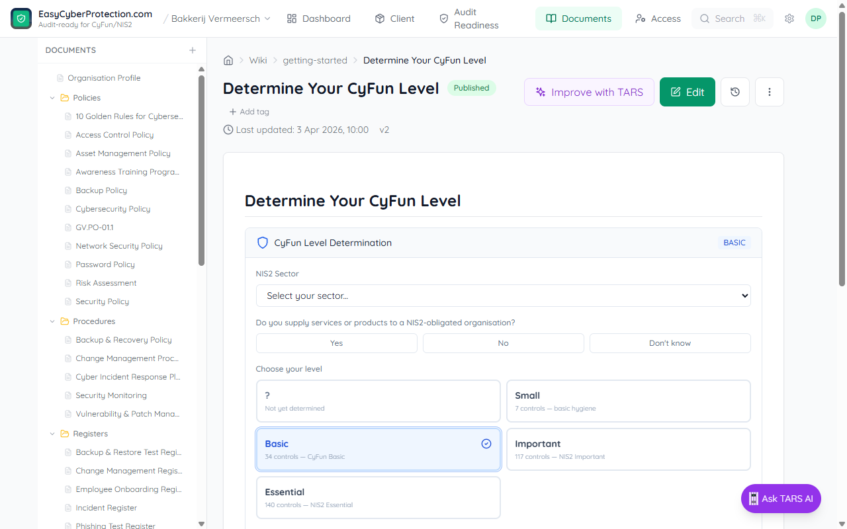Image resolution: width=847 pixels, height=529 pixels.
Task: Collapse the Policies folder chevron
Action: (52, 98)
